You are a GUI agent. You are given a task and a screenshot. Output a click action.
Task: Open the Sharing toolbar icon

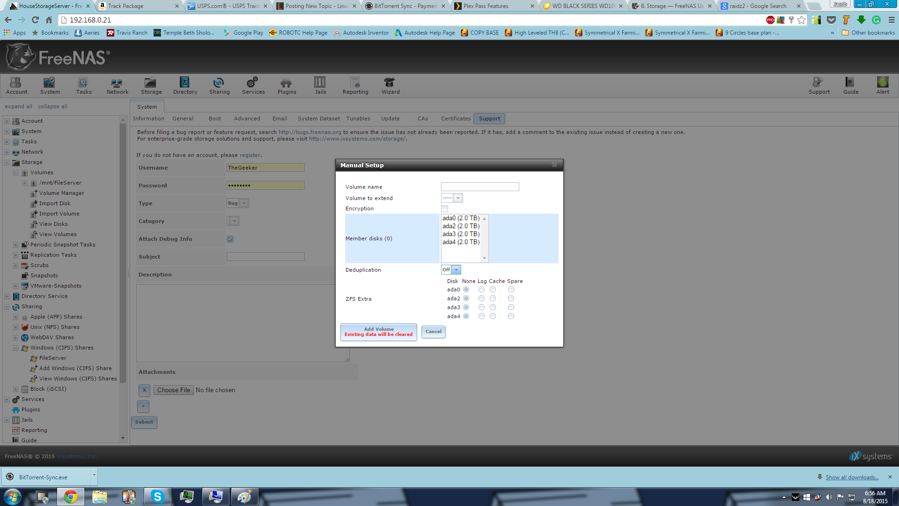click(x=219, y=85)
